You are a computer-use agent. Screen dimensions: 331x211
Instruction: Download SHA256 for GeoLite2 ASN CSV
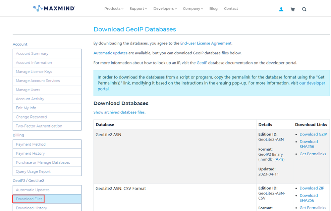point(309,198)
